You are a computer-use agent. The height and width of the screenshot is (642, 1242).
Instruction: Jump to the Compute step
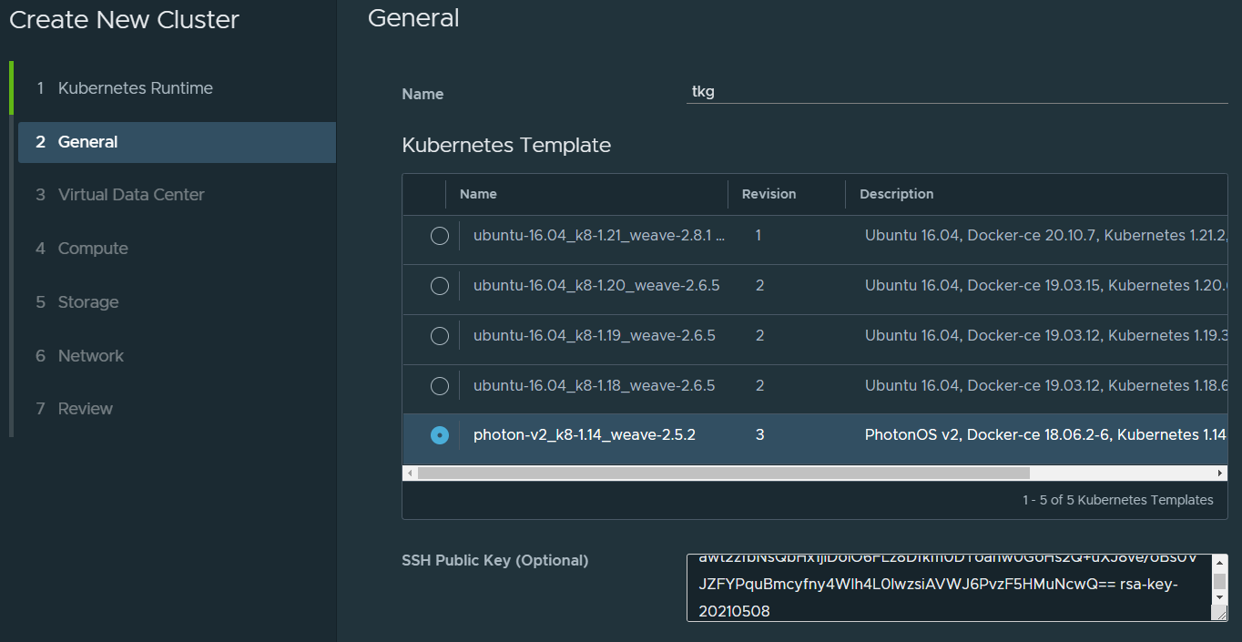[93, 249]
